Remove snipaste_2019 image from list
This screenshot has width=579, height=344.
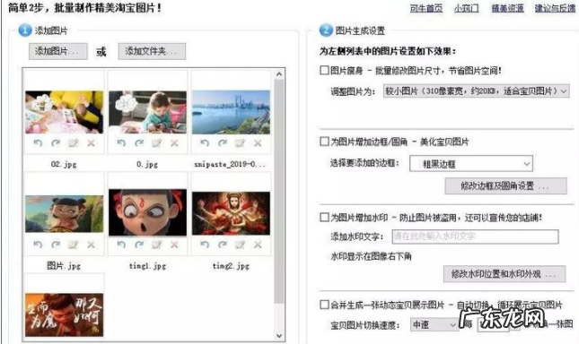click(x=258, y=143)
